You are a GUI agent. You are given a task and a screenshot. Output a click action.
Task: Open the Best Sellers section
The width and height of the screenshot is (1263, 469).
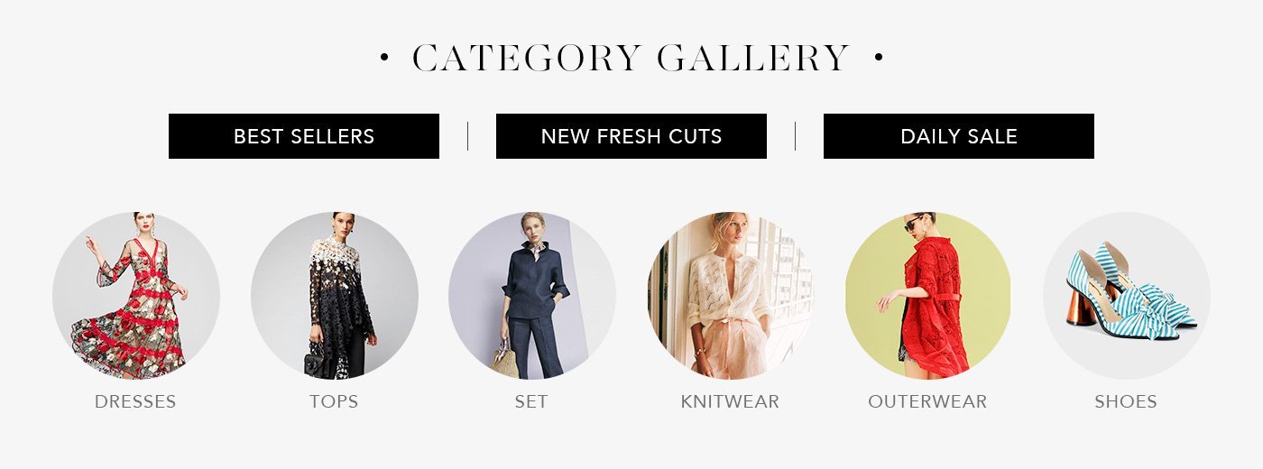pos(304,136)
